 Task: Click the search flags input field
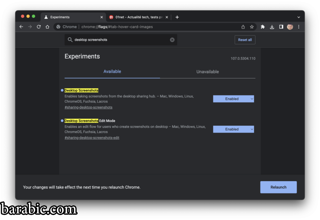pos(120,40)
